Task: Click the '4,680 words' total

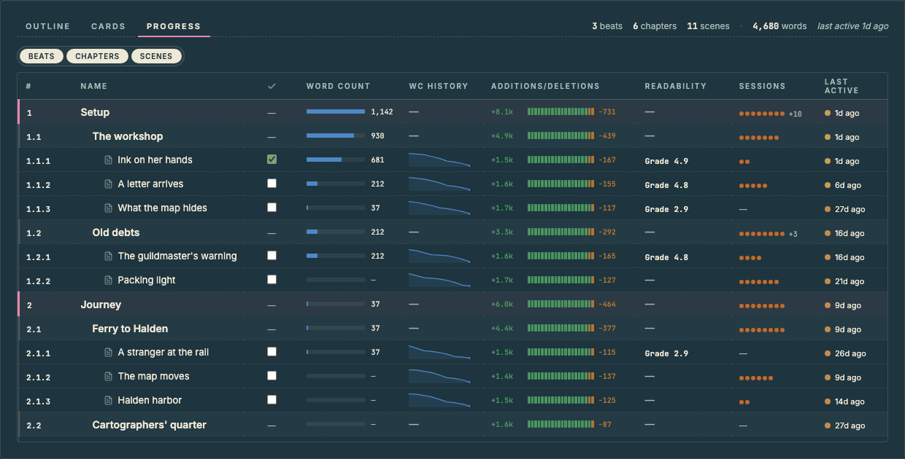Action: click(x=779, y=26)
